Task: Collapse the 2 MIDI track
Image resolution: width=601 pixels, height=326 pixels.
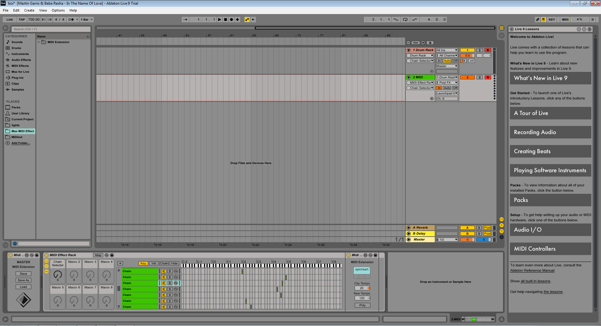Action: [408, 77]
